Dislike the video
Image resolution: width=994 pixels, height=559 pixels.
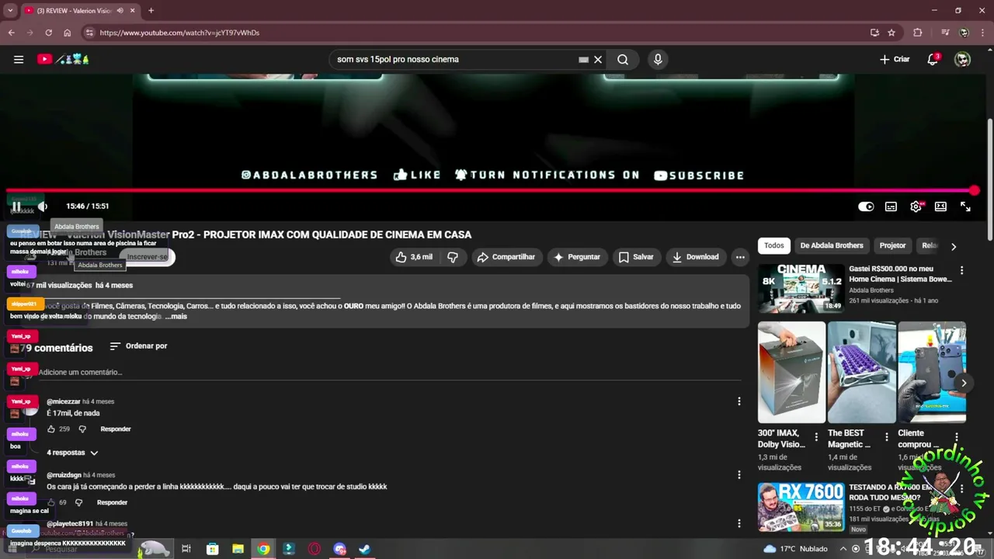pos(453,257)
